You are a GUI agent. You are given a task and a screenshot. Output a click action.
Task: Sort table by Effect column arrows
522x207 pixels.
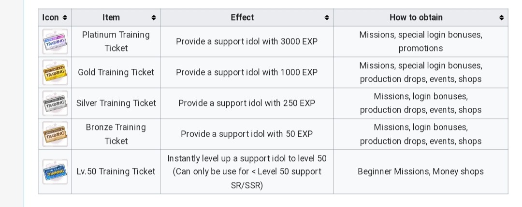(x=327, y=18)
